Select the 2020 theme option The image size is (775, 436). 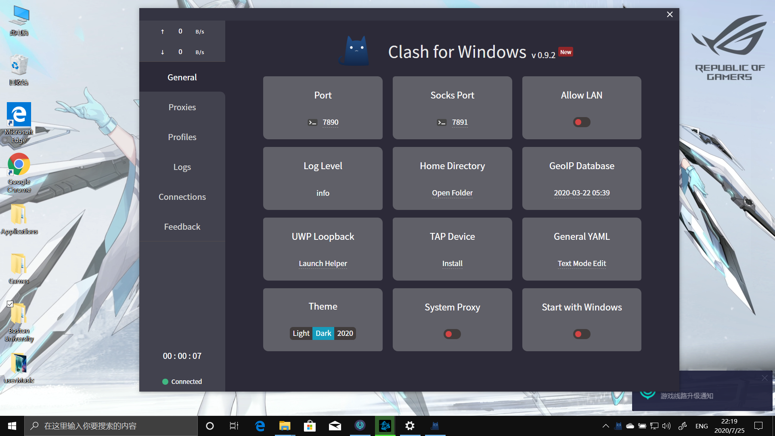click(345, 333)
